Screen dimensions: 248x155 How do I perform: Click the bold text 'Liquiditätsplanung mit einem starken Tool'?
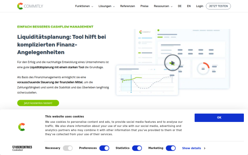[x=57, y=67]
